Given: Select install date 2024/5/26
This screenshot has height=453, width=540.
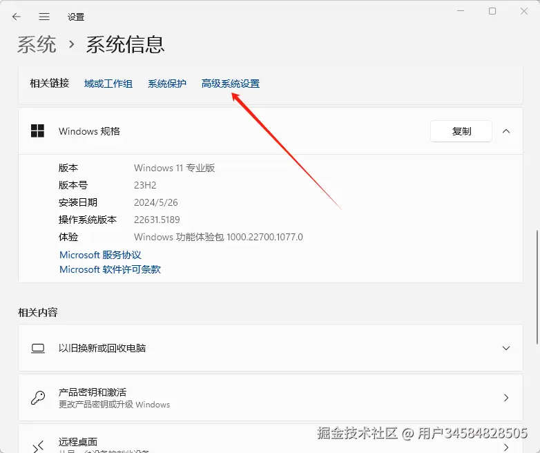Looking at the screenshot, I should 155,202.
